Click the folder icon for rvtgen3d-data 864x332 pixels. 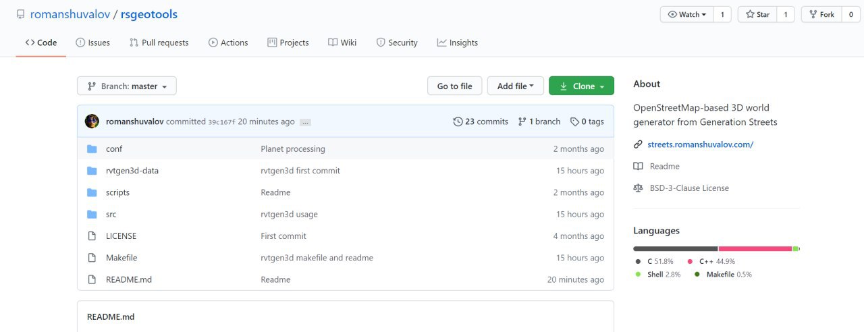pyautogui.click(x=92, y=171)
